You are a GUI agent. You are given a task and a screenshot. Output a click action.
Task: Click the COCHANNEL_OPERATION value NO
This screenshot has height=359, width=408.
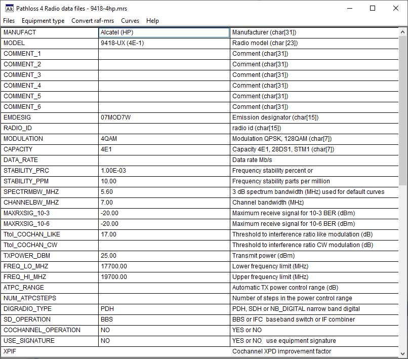point(164,330)
